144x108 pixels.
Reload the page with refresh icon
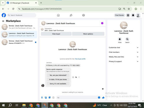pyautogui.click(x=13, y=9)
